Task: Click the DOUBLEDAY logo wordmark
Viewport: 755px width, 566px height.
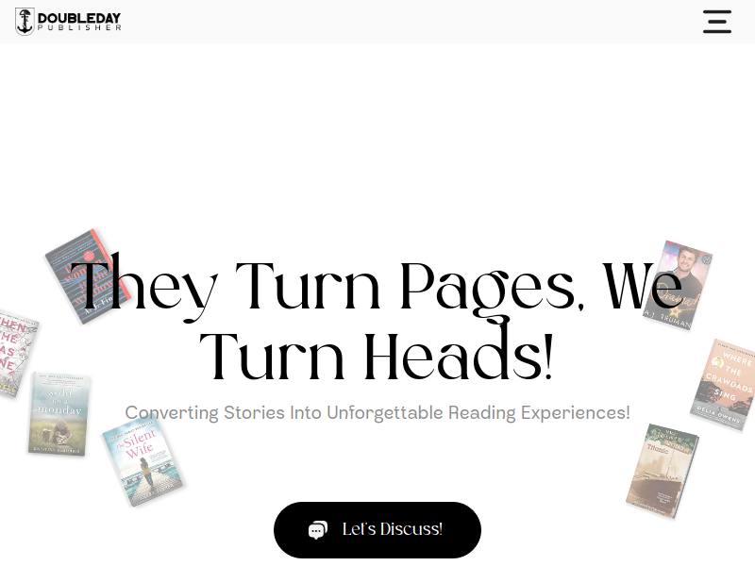Action: coord(79,18)
